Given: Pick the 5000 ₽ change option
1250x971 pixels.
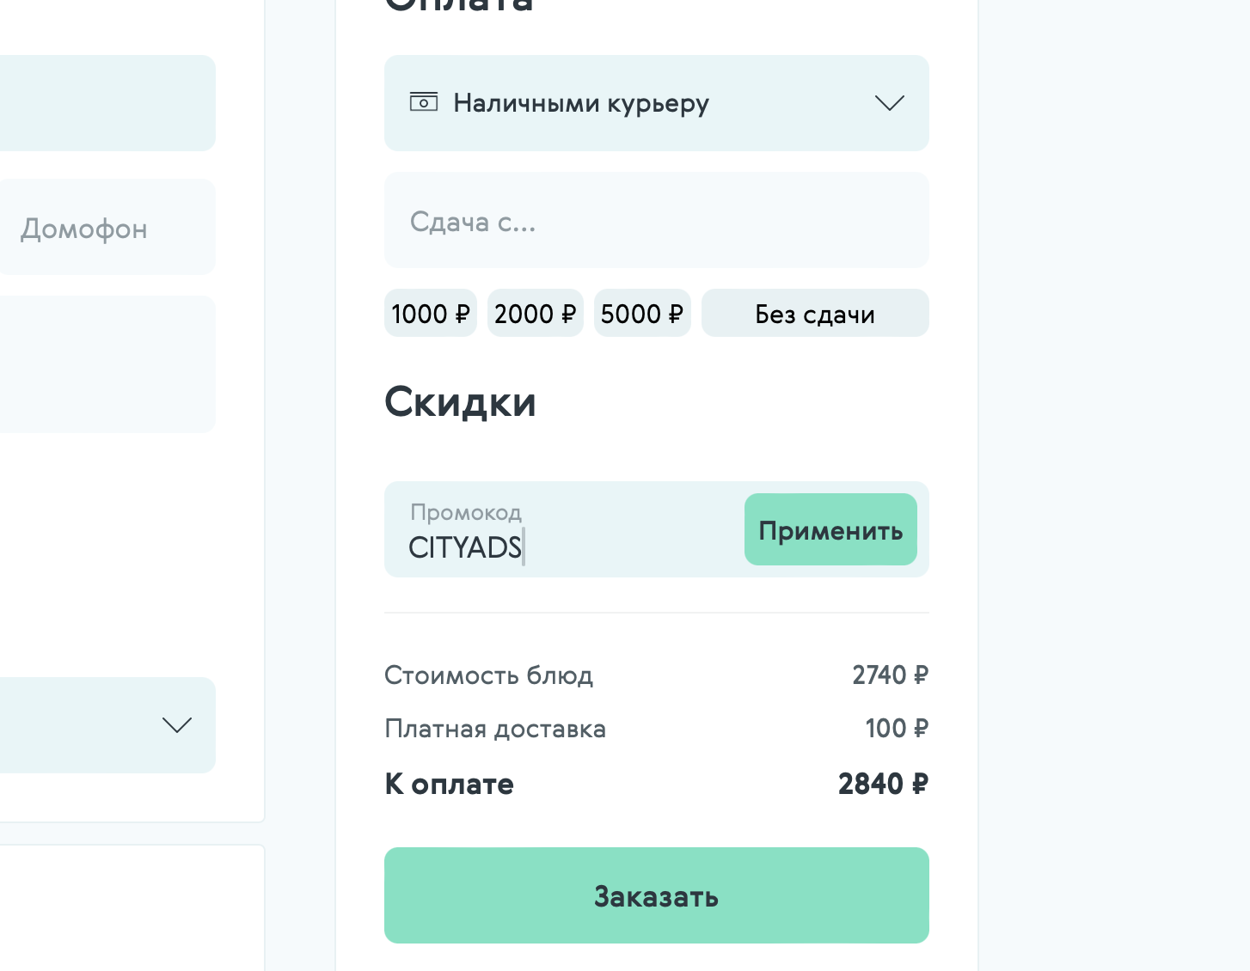Looking at the screenshot, I should [641, 313].
